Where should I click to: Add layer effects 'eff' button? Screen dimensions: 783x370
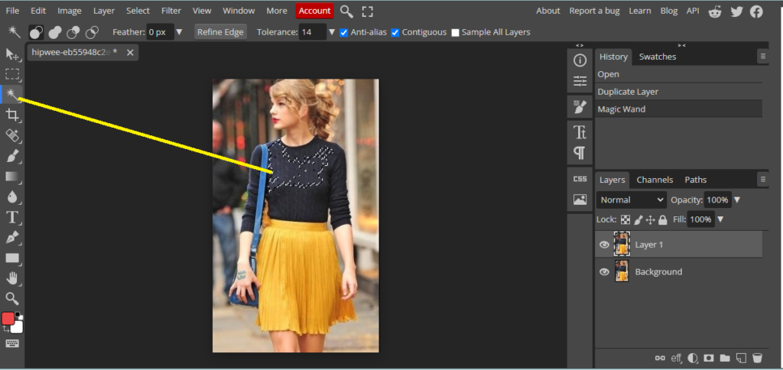676,358
